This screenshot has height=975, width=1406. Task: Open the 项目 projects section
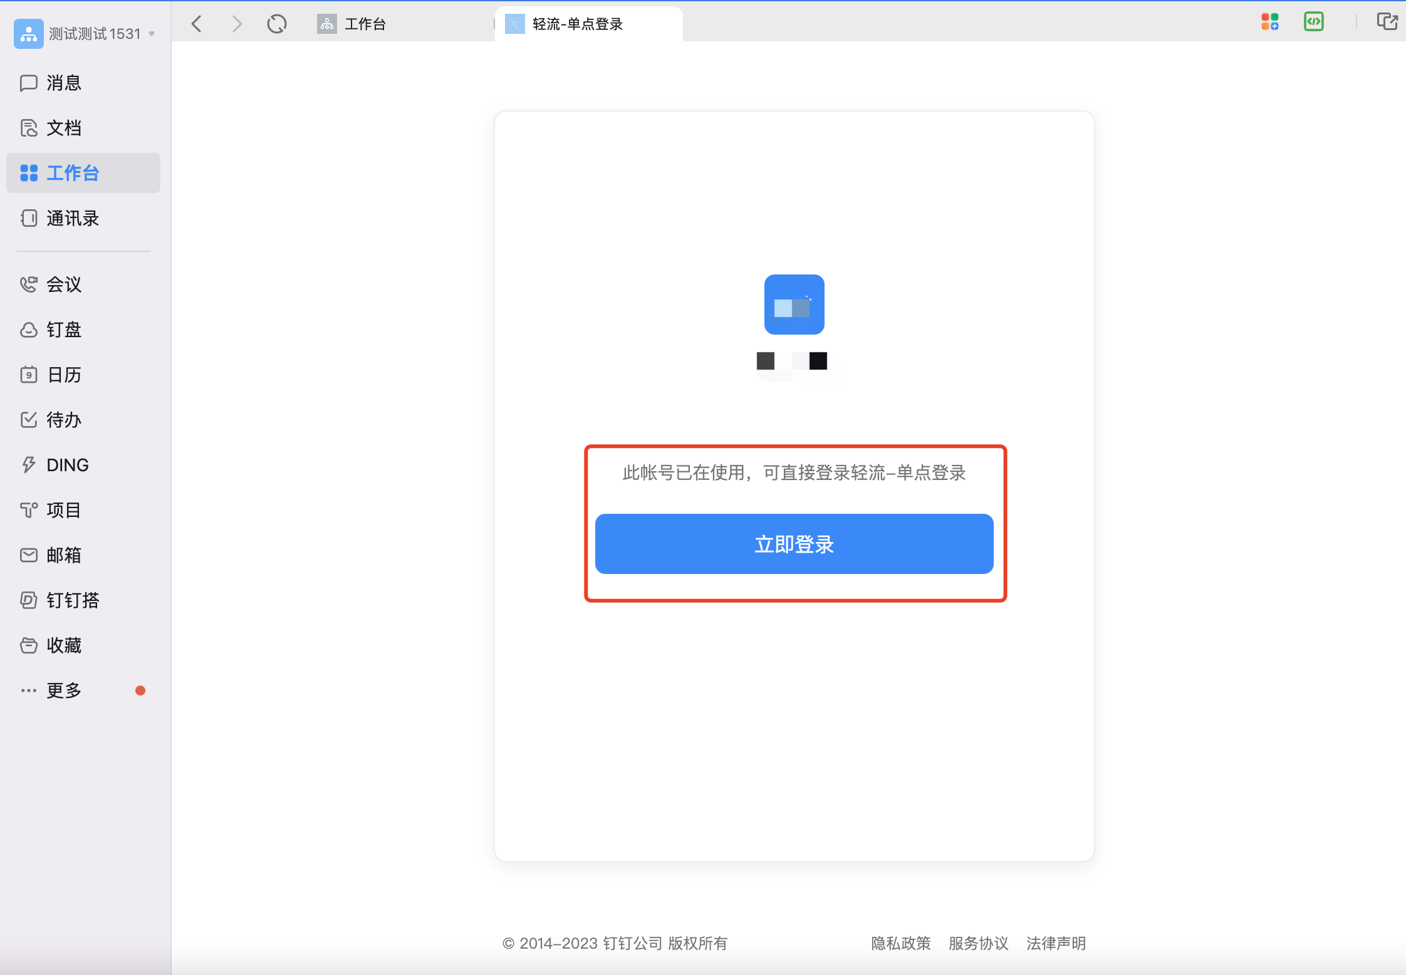click(x=51, y=510)
